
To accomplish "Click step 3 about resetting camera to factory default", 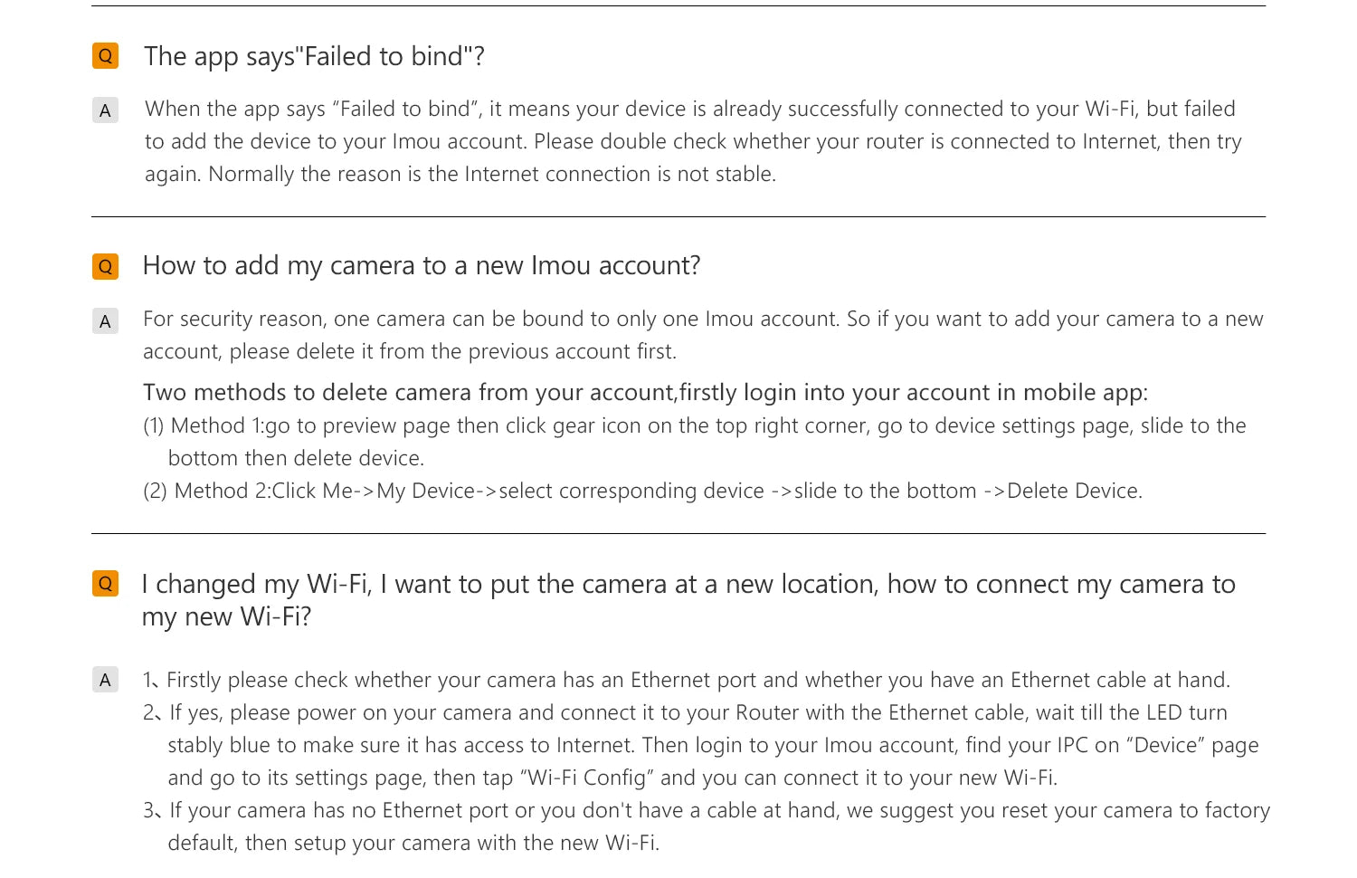I will (706, 826).
